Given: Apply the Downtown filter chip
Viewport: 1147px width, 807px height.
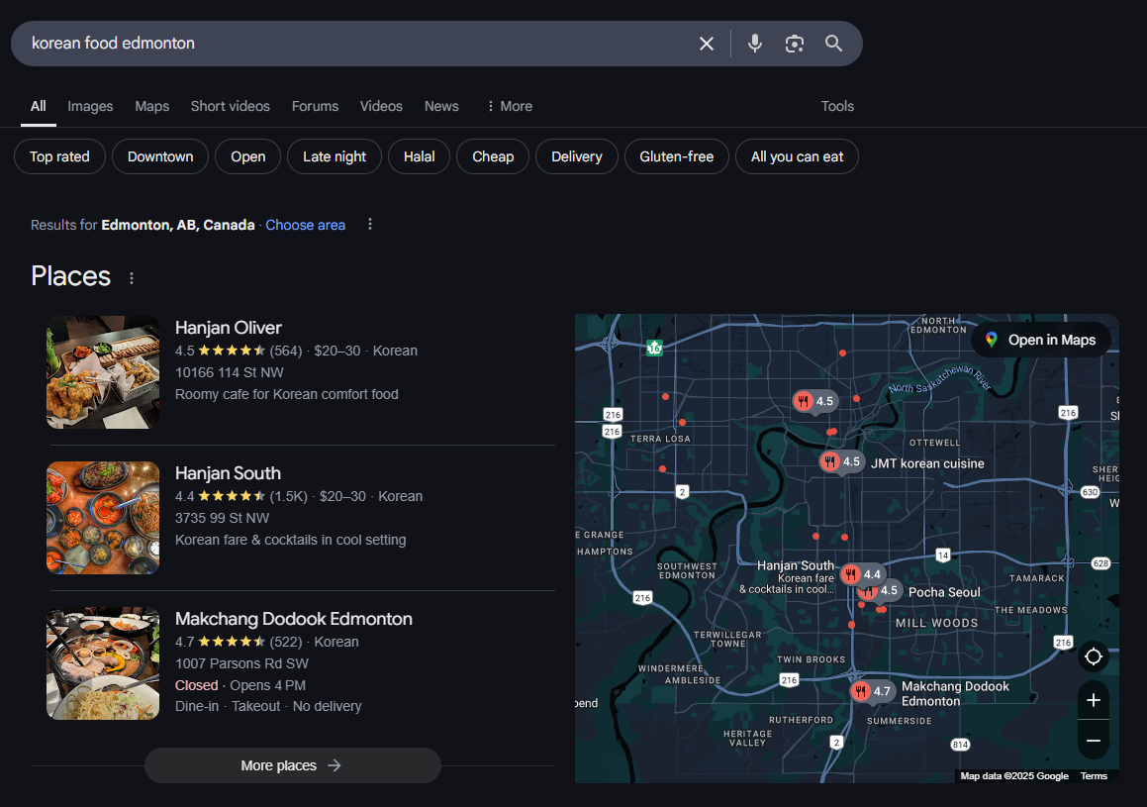Looking at the screenshot, I should 160,156.
